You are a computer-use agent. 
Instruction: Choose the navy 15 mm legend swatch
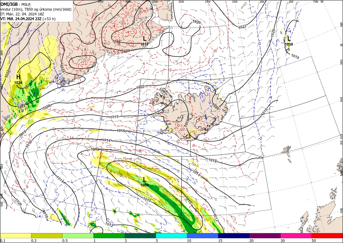coord(234,235)
